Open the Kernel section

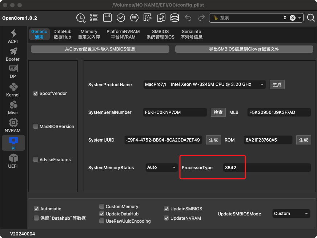pyautogui.click(x=13, y=90)
